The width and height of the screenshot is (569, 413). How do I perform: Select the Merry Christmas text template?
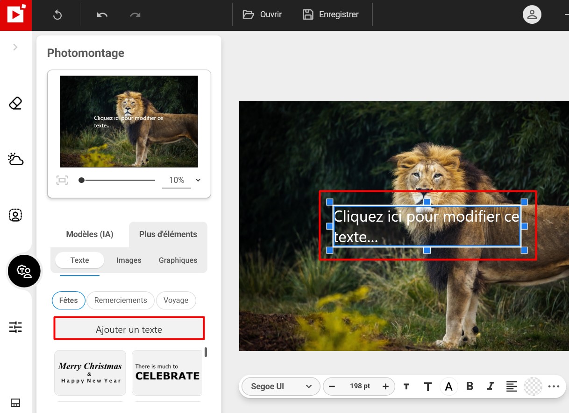(90, 373)
